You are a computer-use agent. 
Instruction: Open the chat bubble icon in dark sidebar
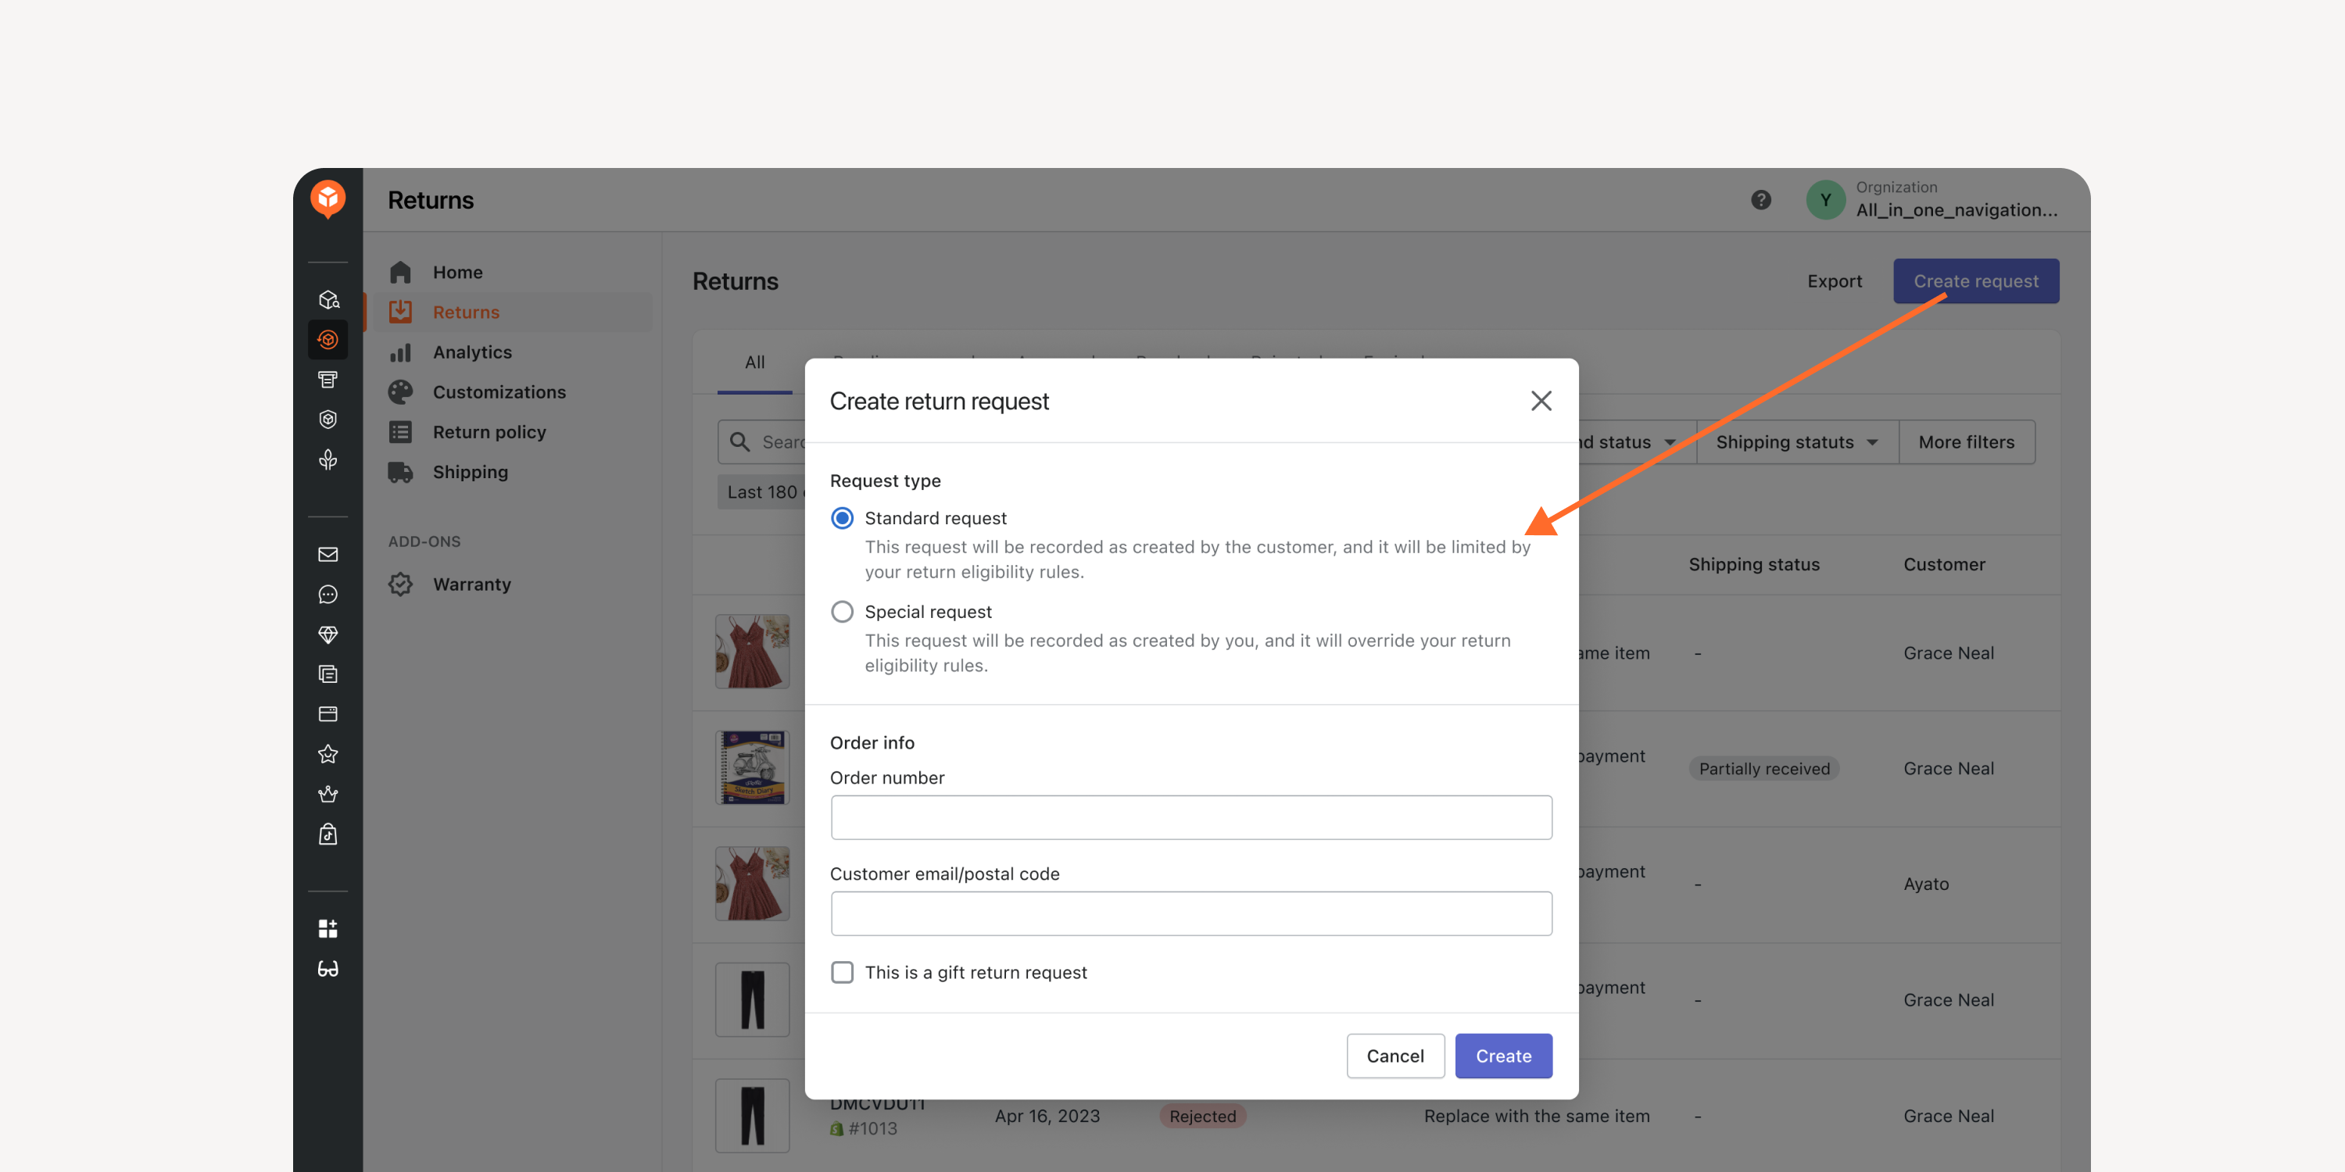point(328,594)
